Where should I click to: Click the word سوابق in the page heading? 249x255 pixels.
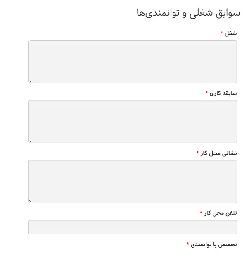pyautogui.click(x=228, y=13)
